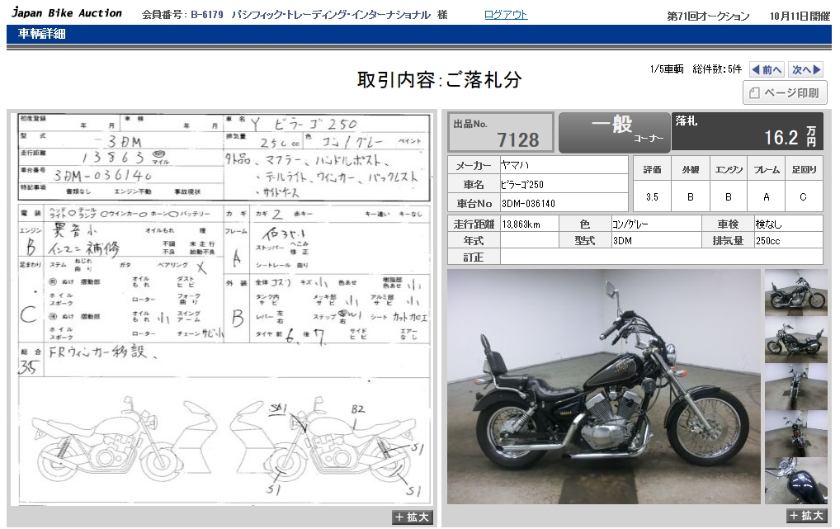Open the handwritten inspection sheet image
The height and width of the screenshot is (529, 840).
tap(224, 308)
